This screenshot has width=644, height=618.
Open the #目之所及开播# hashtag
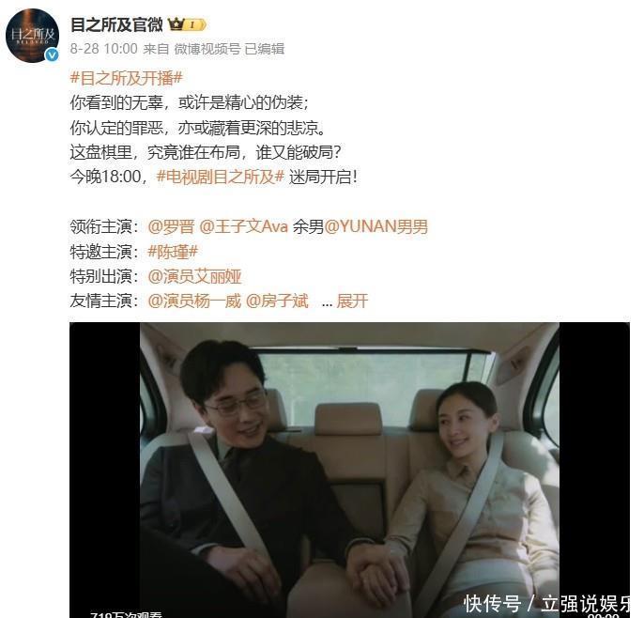coord(126,78)
